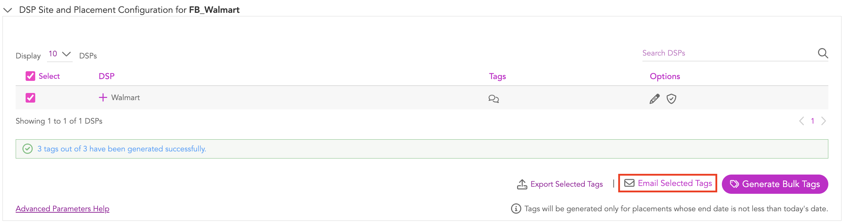Go to the next page arrow
844x223 pixels.
824,121
